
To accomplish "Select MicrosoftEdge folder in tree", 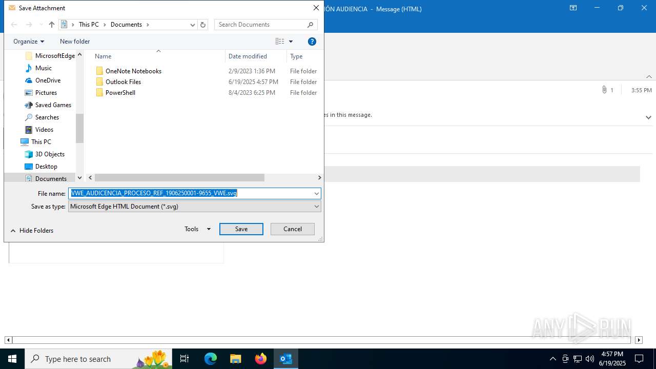I will (x=49, y=56).
